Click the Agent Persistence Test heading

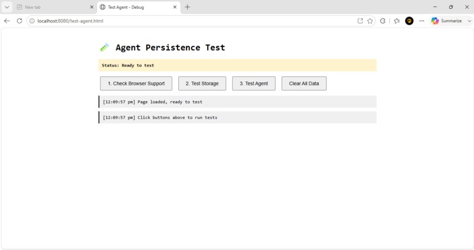point(170,48)
